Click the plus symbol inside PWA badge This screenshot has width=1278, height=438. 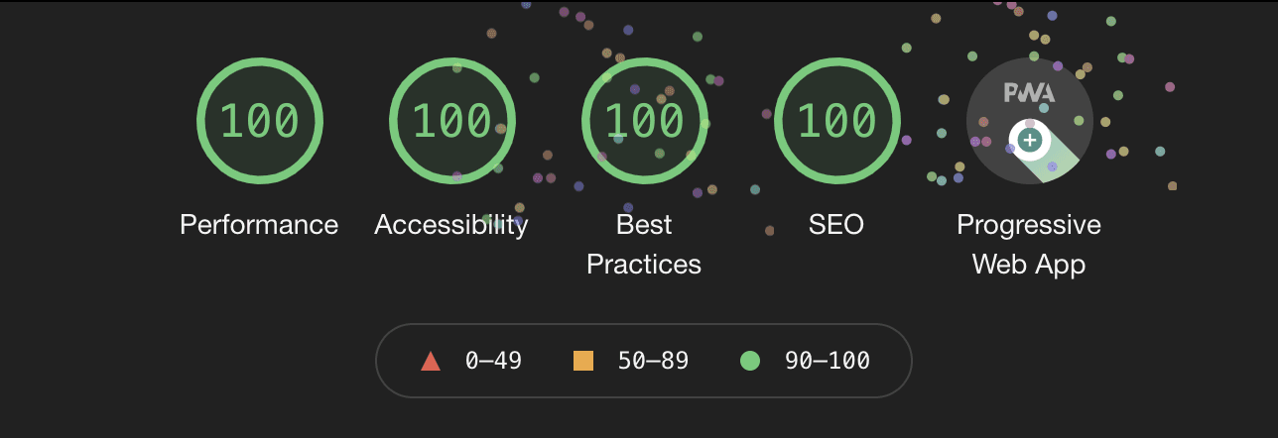tap(1030, 140)
